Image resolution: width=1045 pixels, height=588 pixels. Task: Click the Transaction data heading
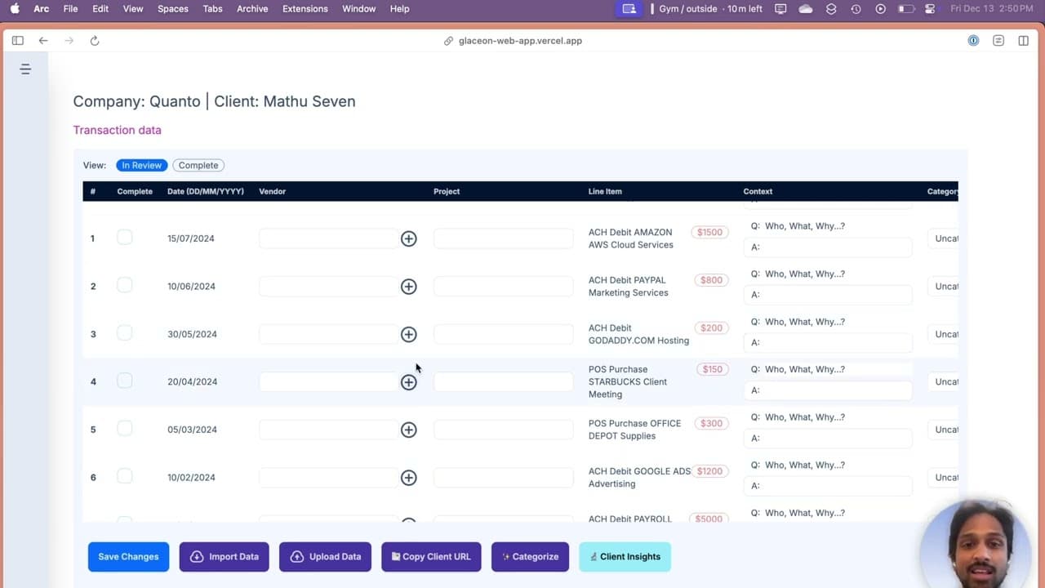[118, 130]
